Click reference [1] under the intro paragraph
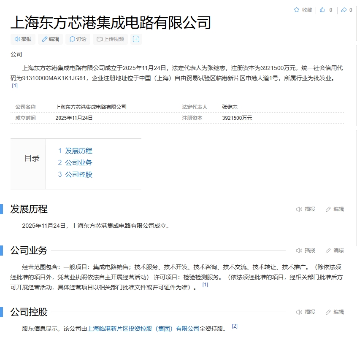The image size is (357, 345). click(15, 86)
